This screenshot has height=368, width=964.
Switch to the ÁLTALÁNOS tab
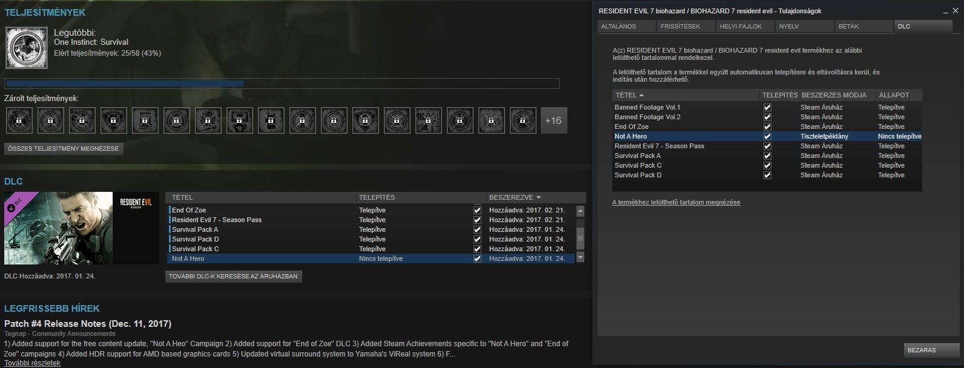point(626,27)
